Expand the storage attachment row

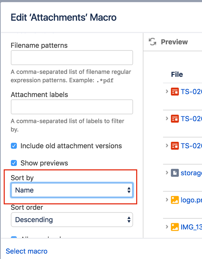tap(167, 172)
